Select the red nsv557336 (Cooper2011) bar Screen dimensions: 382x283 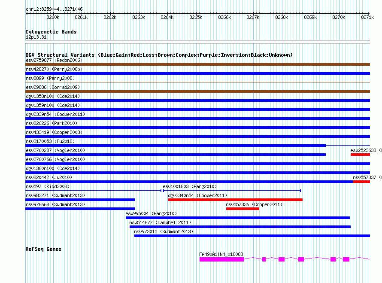point(243,209)
